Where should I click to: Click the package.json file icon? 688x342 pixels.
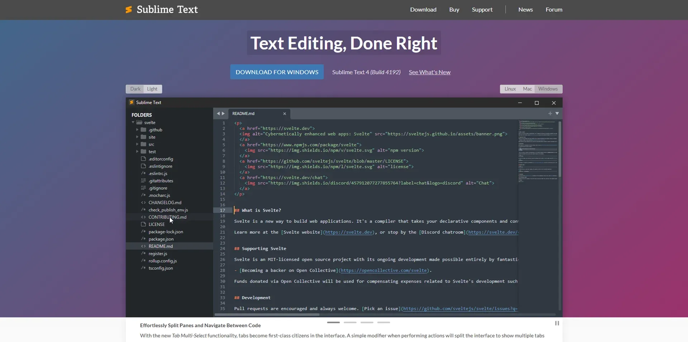point(143,239)
